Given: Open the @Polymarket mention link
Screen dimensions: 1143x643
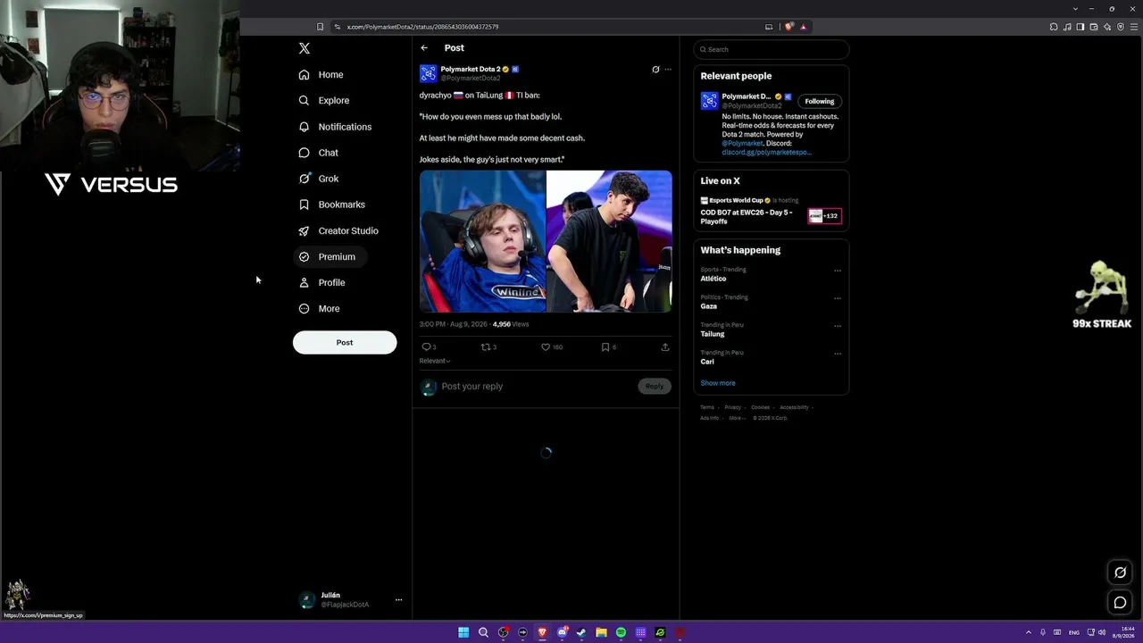Looking at the screenshot, I should coord(743,144).
